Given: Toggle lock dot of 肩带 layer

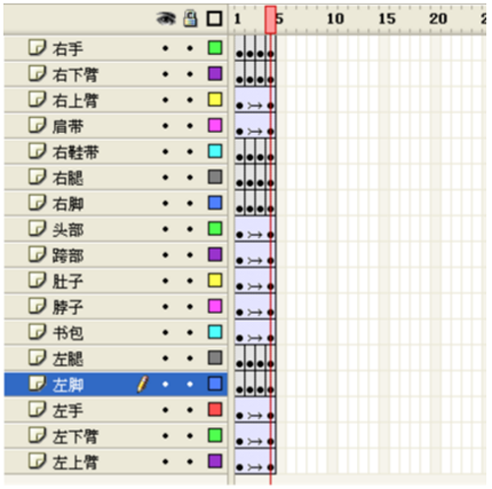Looking at the screenshot, I should point(190,126).
